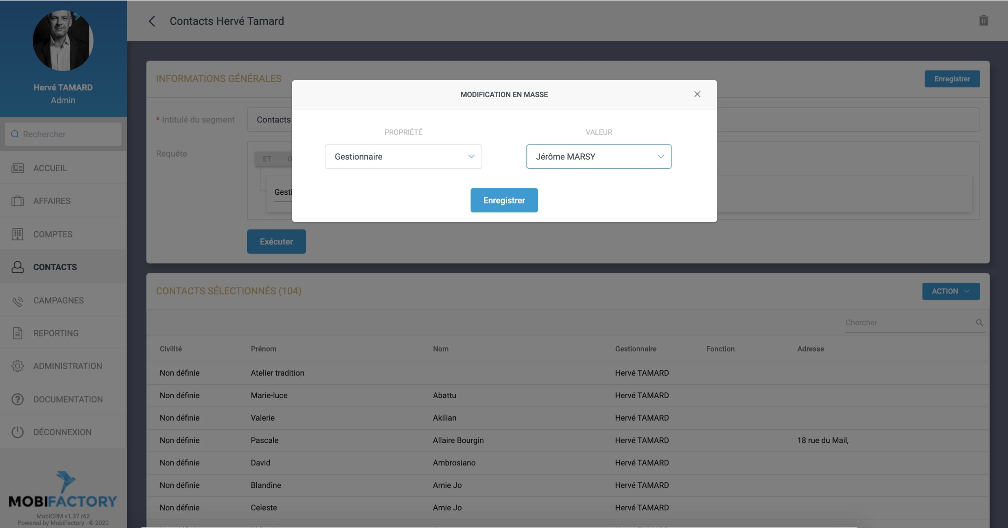Open the ACTION dropdown button
Screen dimensions: 1008x528
[951, 292]
